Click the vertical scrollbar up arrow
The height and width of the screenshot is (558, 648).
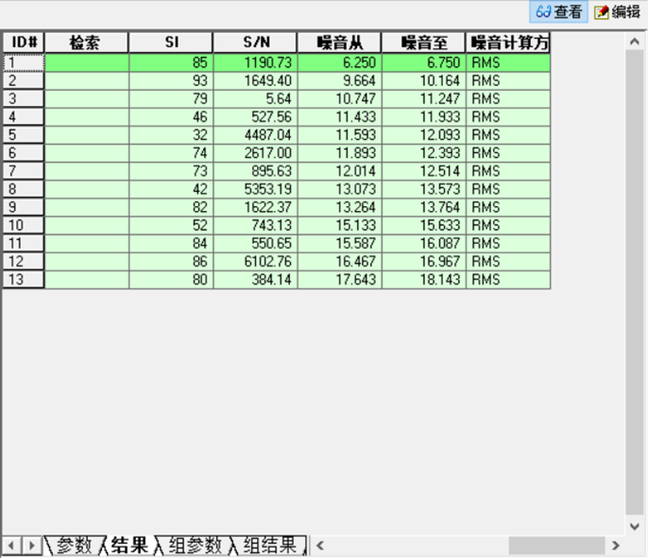click(x=634, y=43)
